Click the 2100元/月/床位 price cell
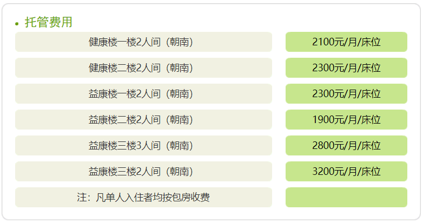This screenshot has height=224, width=423. (x=346, y=42)
